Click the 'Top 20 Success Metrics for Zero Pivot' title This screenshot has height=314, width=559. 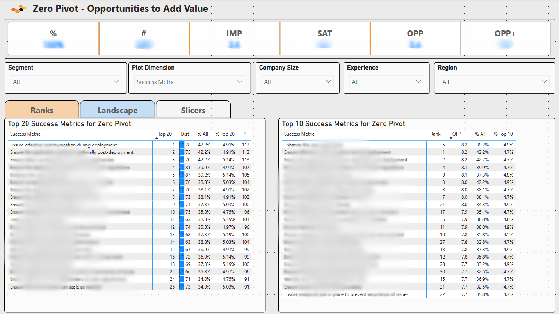coord(69,124)
